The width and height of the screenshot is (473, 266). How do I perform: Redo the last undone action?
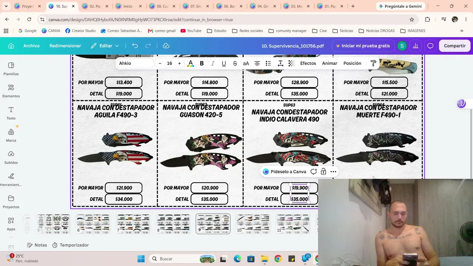tap(148, 46)
